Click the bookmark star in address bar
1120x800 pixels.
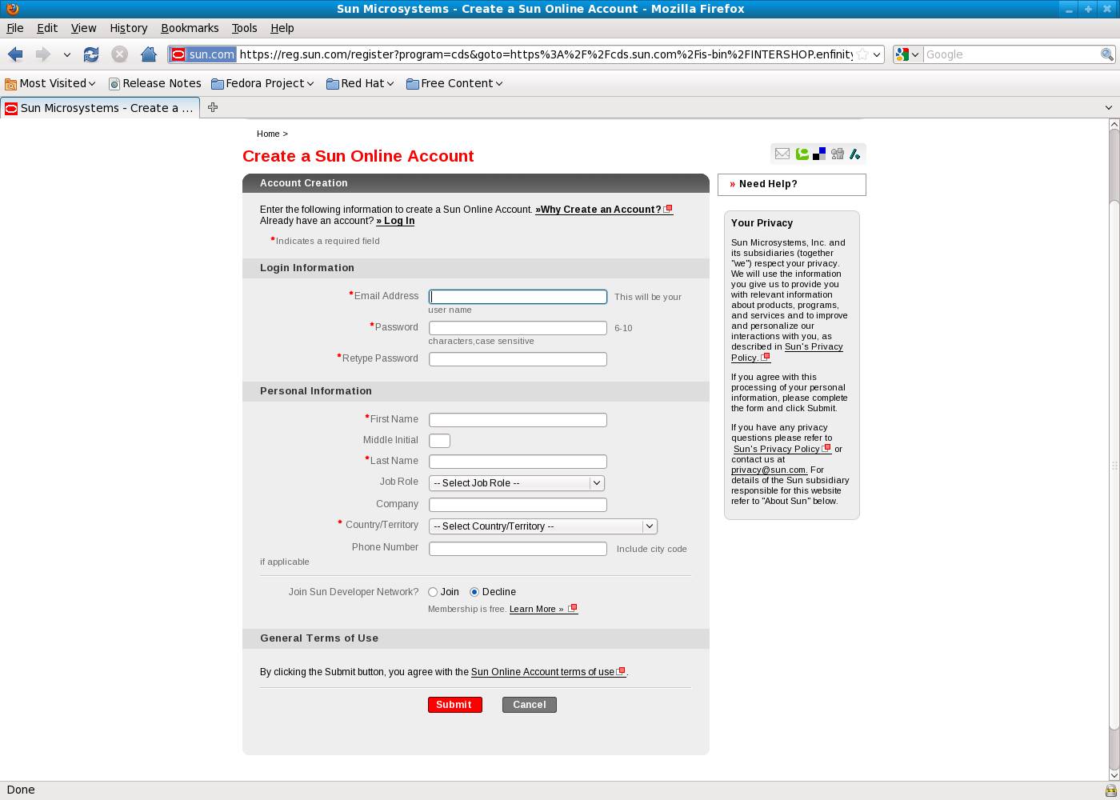click(862, 54)
